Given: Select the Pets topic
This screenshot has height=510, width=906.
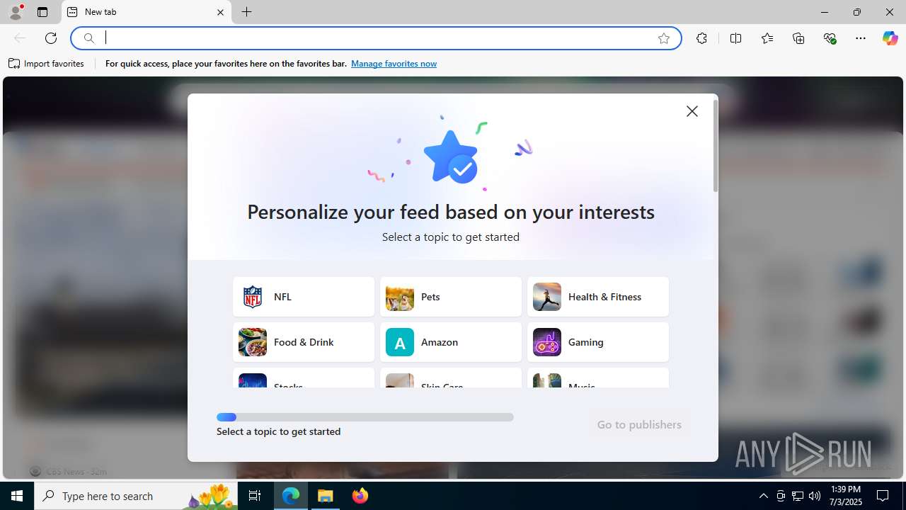Looking at the screenshot, I should 451,297.
